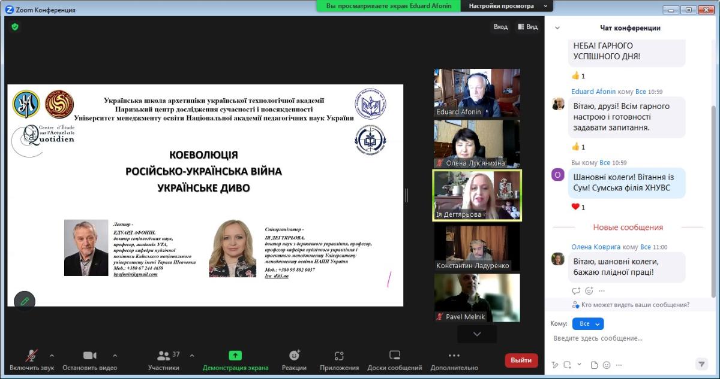Open emoji picker in chat input toolbar
Viewport: 720px width, 379px height.
[x=607, y=365]
